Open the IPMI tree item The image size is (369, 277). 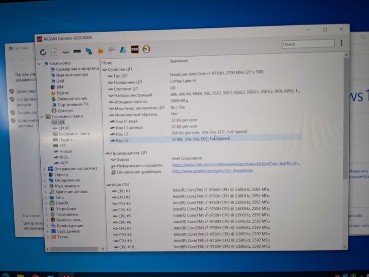58,87
